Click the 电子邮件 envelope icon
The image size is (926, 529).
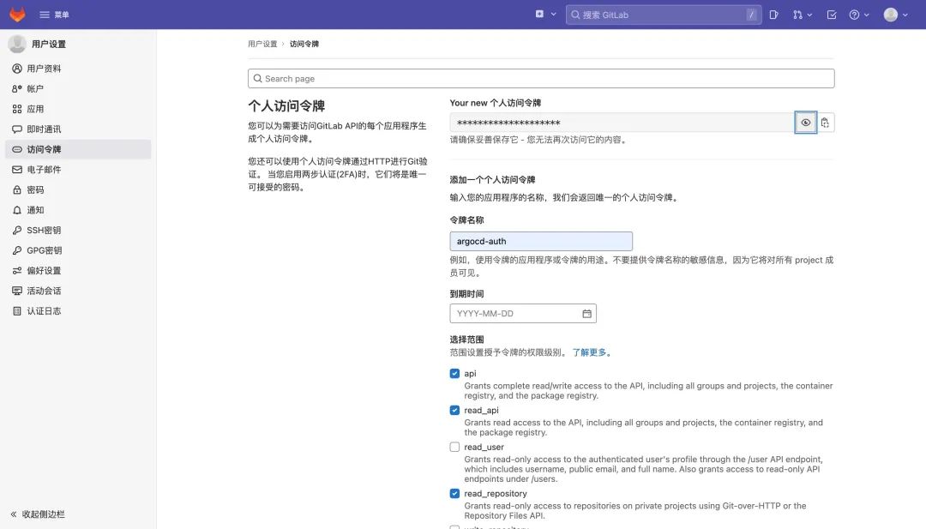(x=17, y=170)
